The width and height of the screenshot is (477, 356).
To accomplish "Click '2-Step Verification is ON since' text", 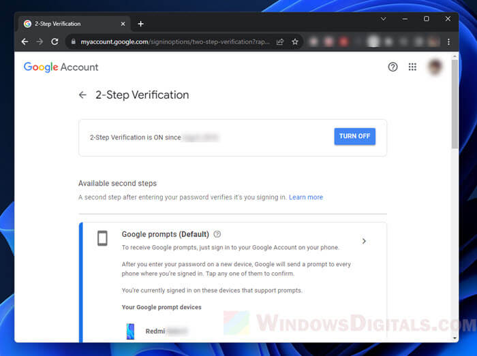I will [136, 137].
